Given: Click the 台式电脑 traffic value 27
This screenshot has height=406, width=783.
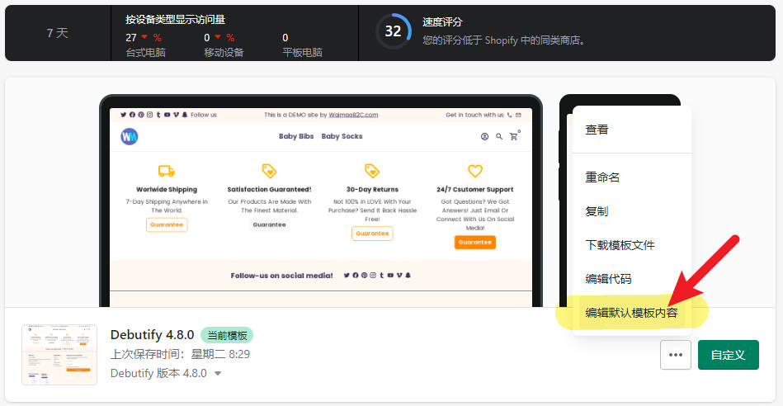Looking at the screenshot, I should click(131, 37).
